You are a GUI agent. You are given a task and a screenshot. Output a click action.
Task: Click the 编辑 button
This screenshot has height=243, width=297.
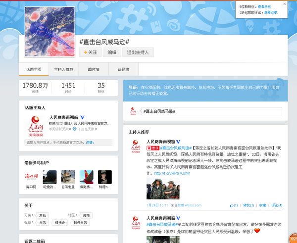pos(112,52)
